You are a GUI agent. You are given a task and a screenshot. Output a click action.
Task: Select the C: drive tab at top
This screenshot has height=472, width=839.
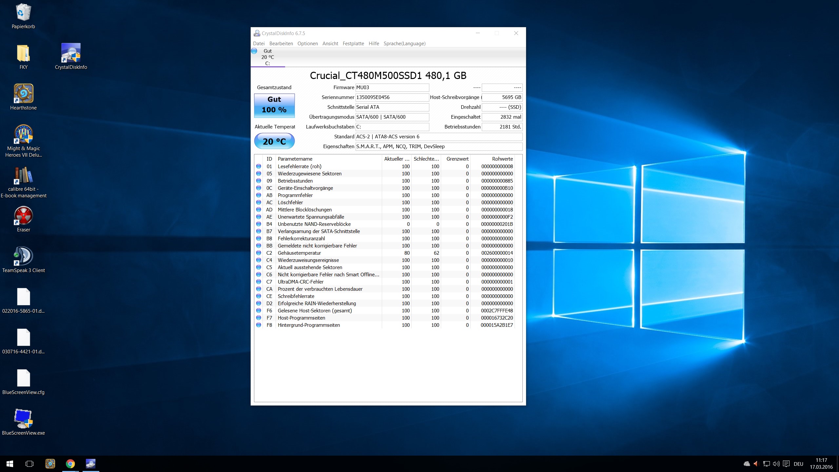[267, 57]
